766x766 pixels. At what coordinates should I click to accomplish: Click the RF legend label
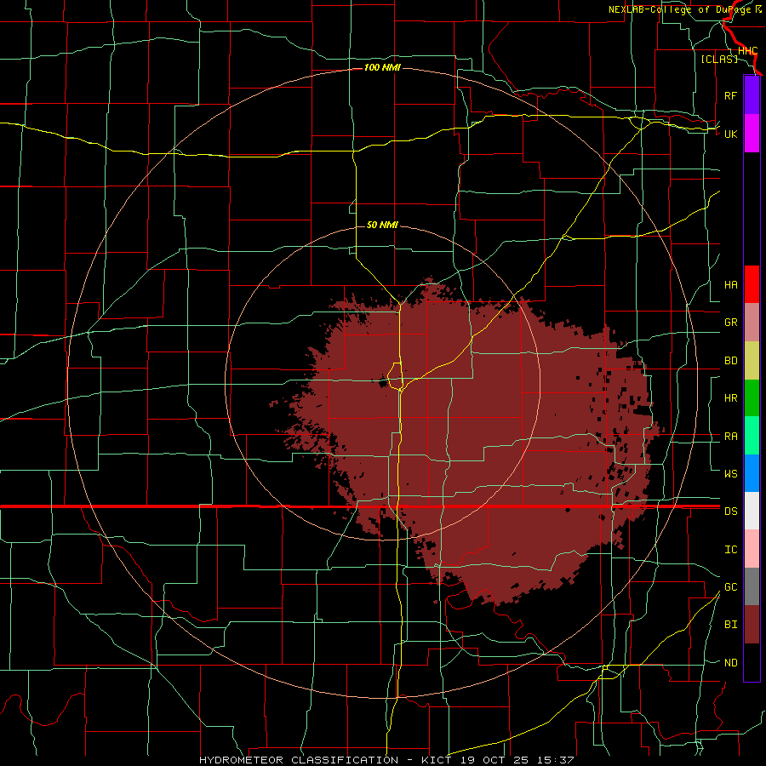pos(730,95)
